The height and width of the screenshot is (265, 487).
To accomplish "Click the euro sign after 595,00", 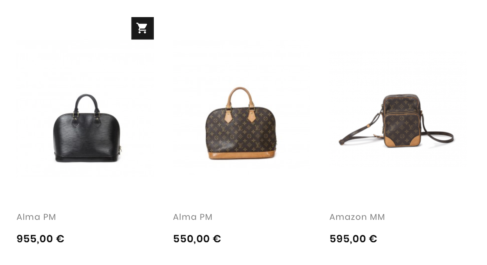I will 373,239.
